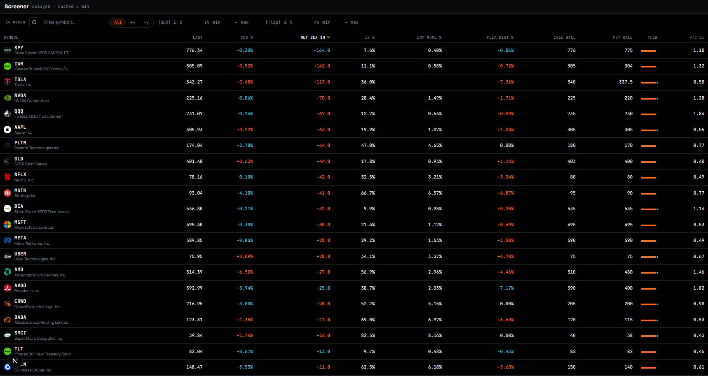This screenshot has height=376, width=708.
Task: Focus the Filter symbols search field
Action: point(74,22)
